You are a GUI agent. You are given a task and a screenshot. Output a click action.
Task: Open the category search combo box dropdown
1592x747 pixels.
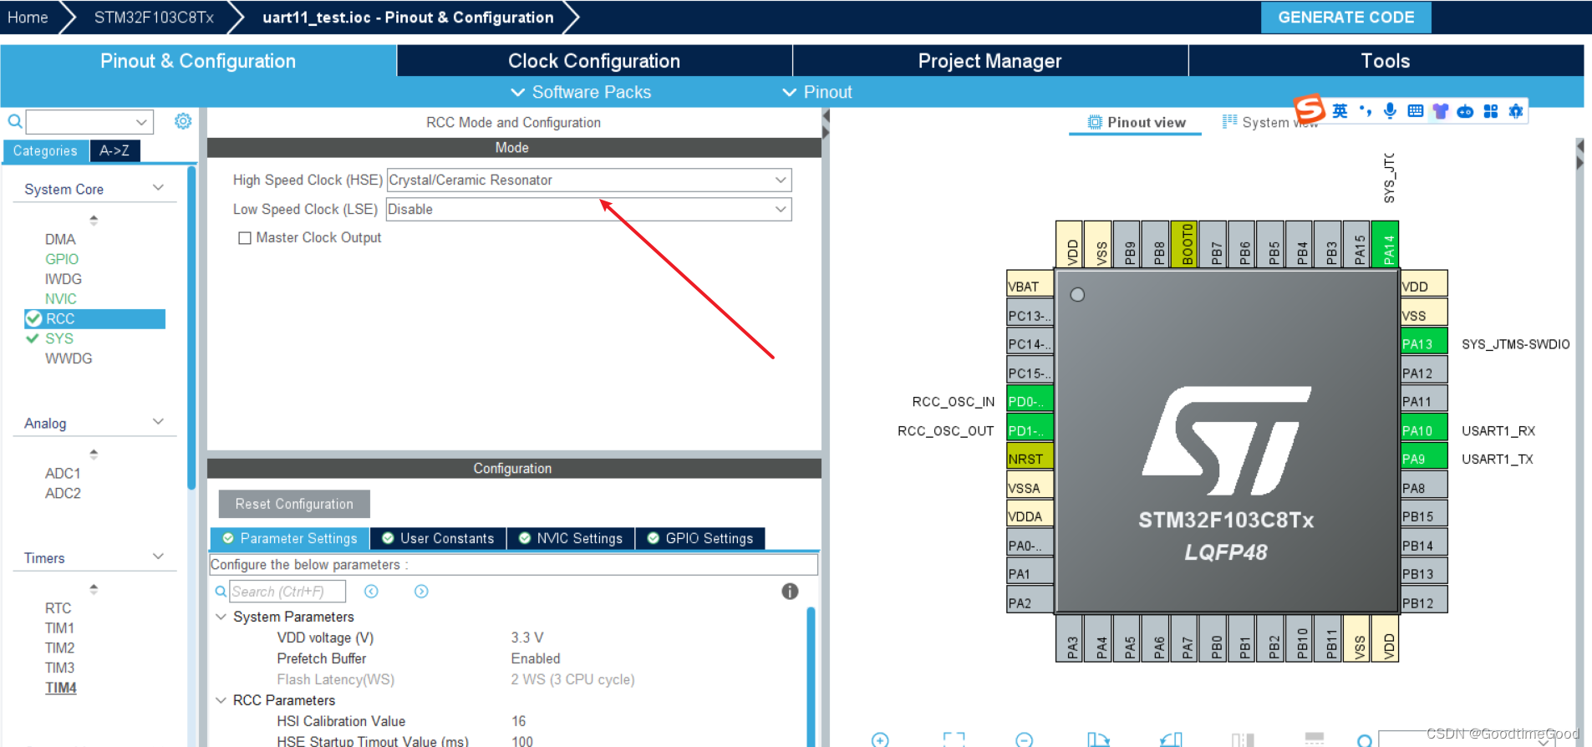(x=142, y=122)
